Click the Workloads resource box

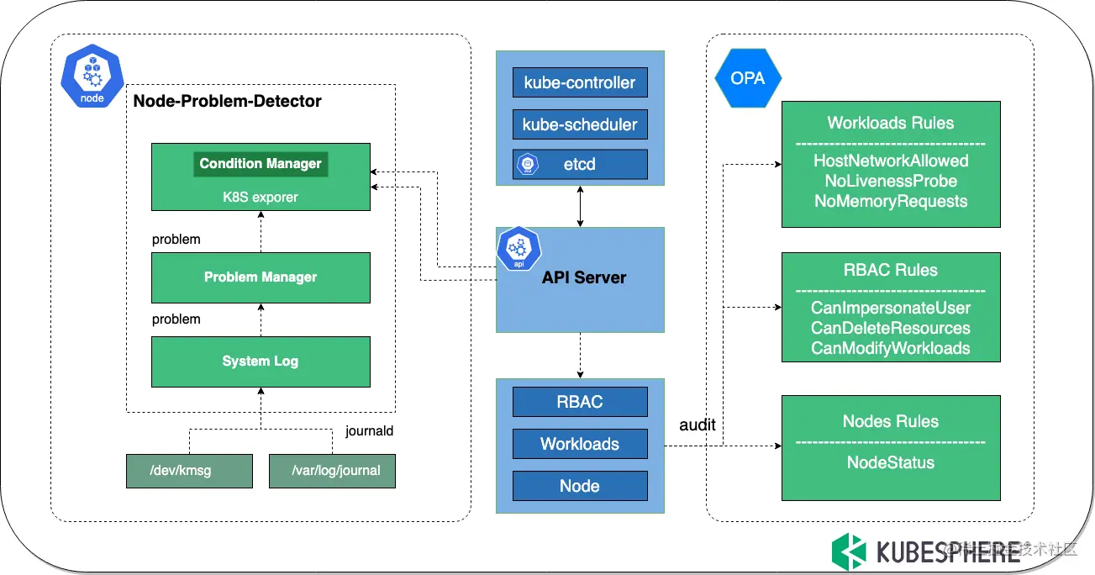(580, 444)
